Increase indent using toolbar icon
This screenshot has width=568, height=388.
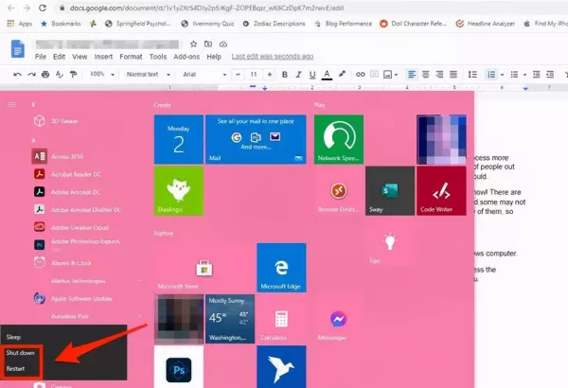[550, 74]
